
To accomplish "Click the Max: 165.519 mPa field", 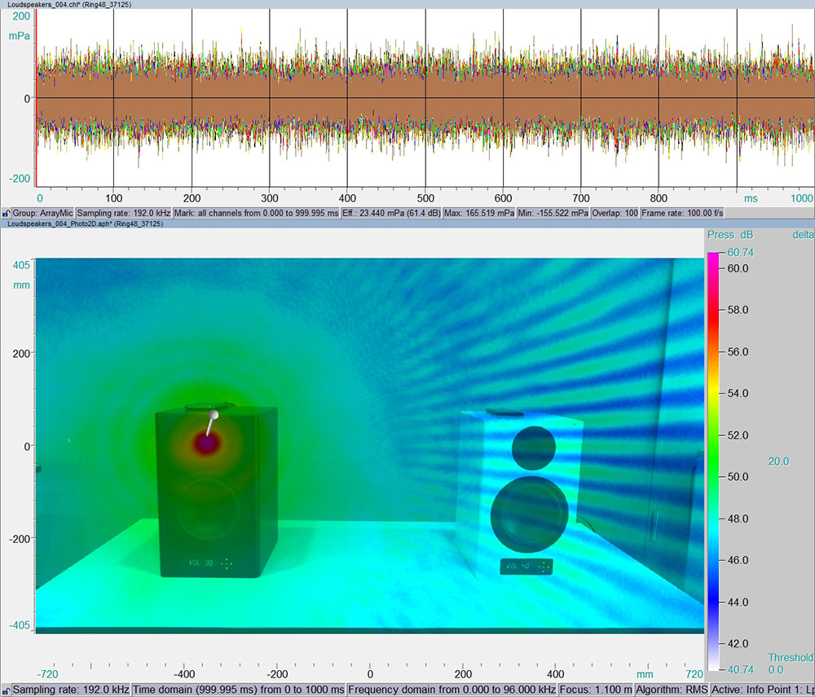I will click(479, 213).
